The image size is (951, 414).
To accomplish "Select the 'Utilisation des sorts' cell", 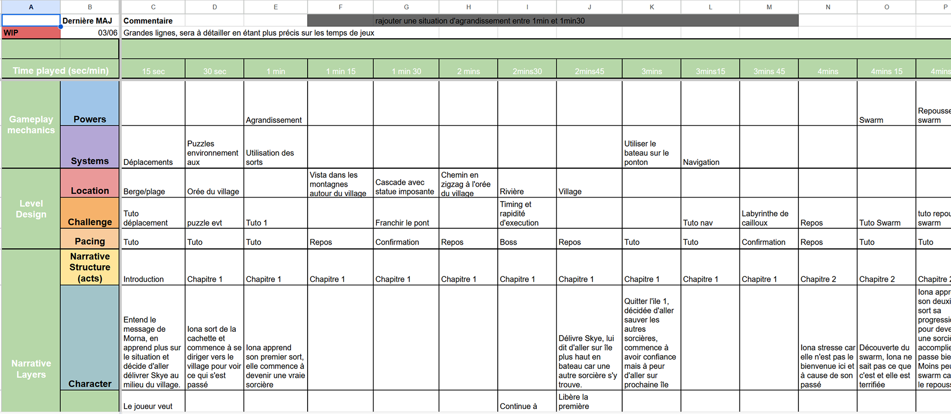I will coord(275,147).
